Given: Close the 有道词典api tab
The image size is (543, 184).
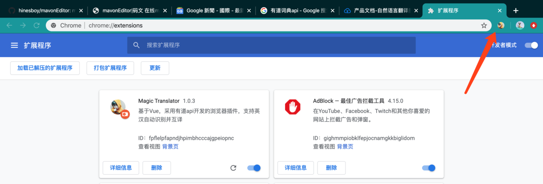Looking at the screenshot, I should (x=332, y=10).
